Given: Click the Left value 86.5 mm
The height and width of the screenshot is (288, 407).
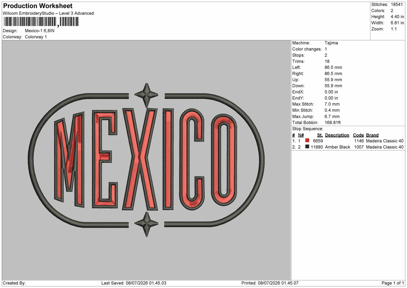Looking at the screenshot, I should pyautogui.click(x=333, y=67).
